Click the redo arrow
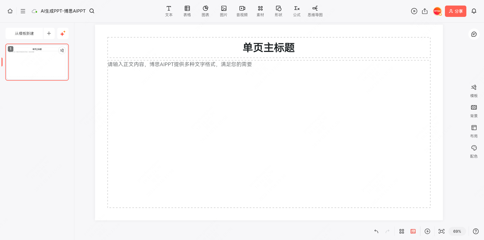Viewport: 484px width, 240px height. [388, 231]
